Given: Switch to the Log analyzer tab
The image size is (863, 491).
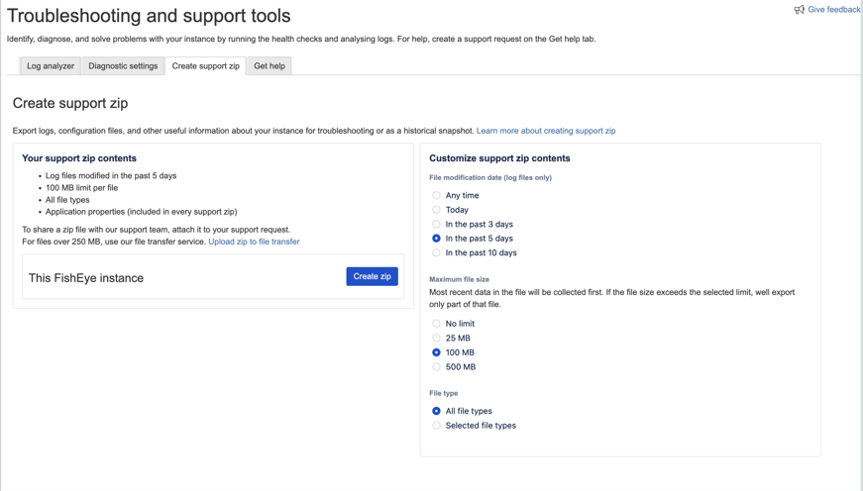Looking at the screenshot, I should (x=51, y=66).
